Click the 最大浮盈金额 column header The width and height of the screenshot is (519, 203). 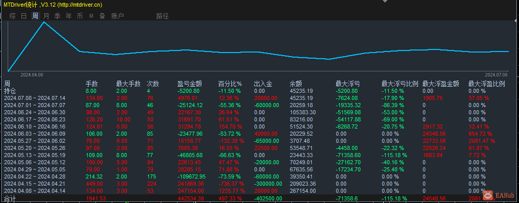click(x=441, y=84)
